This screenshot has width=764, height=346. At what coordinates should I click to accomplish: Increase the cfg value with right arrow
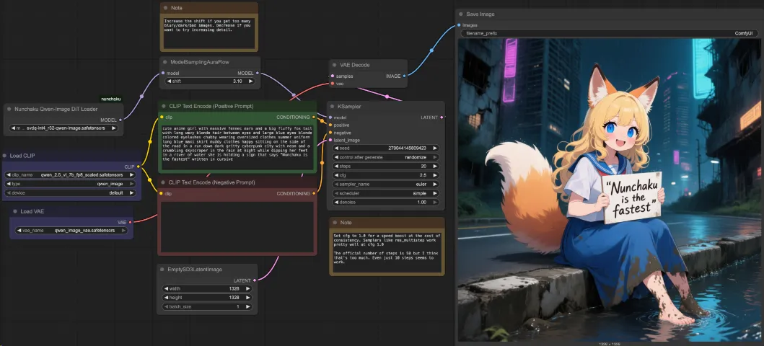click(434, 175)
